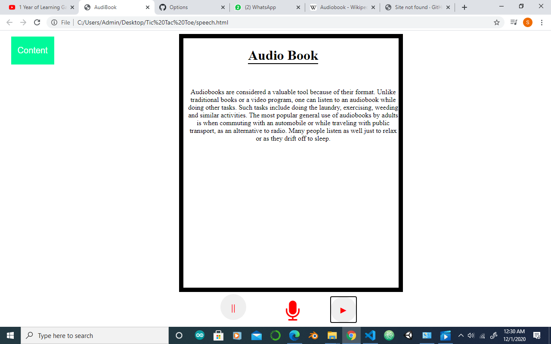This screenshot has width=551, height=344.
Task: Open Visual Studio Code from the taskbar
Action: pyautogui.click(x=370, y=335)
